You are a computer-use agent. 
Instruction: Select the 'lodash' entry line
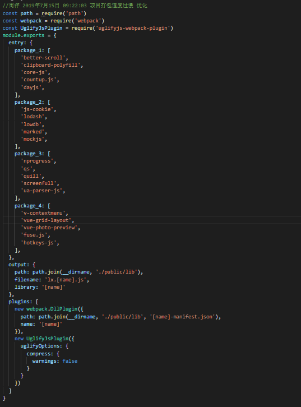(x=33, y=117)
